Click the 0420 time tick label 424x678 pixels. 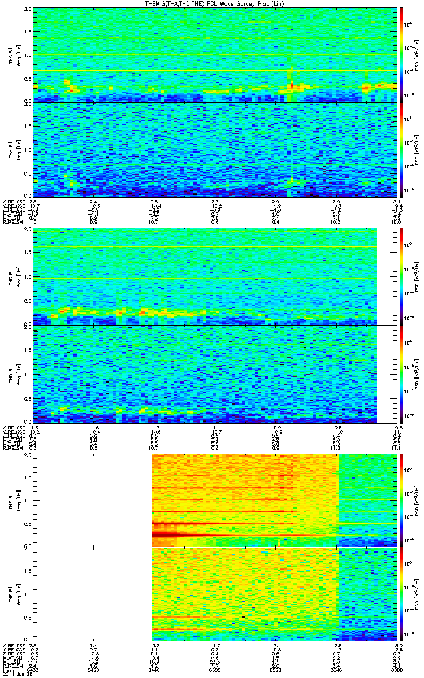(94, 669)
